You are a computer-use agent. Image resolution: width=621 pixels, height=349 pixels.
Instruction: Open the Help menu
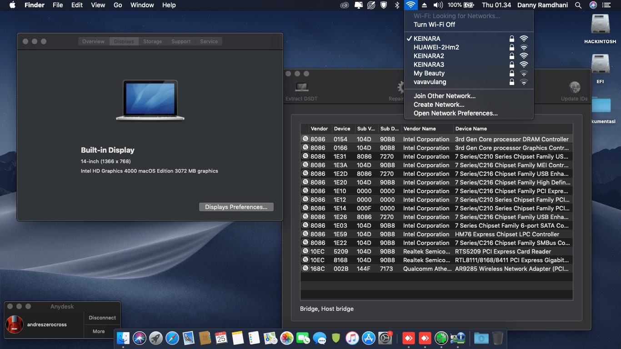pos(169,5)
